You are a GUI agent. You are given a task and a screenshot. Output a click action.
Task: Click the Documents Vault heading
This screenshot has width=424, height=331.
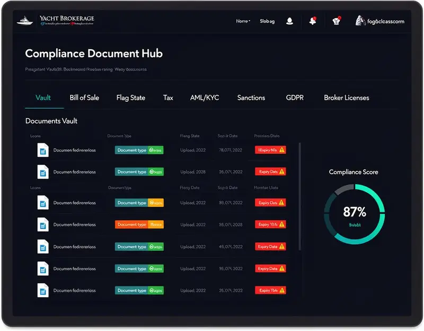(x=51, y=121)
